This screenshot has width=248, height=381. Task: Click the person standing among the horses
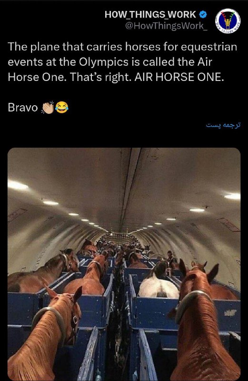[x=171, y=259]
